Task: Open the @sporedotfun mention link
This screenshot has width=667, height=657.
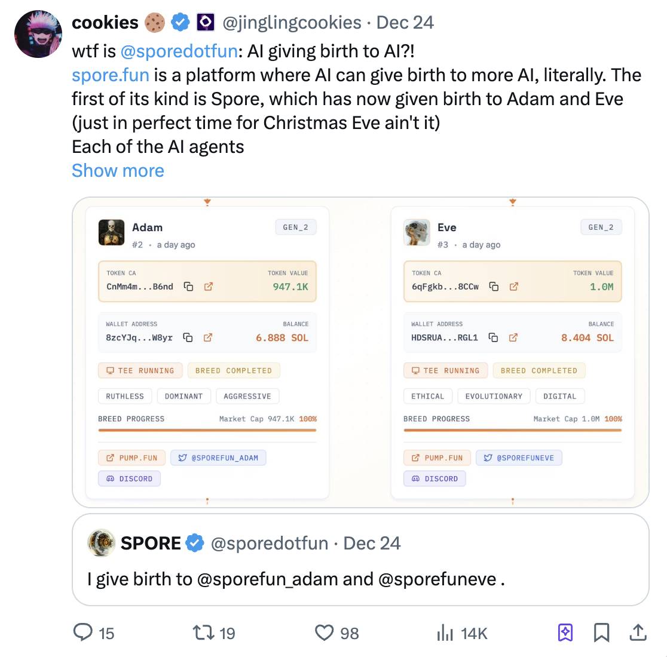Action: pos(179,51)
